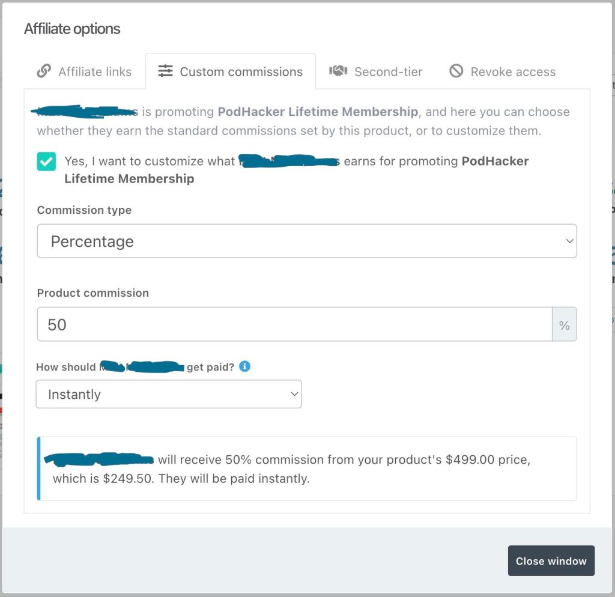Click the sliders icon on Custom commissions

[165, 71]
